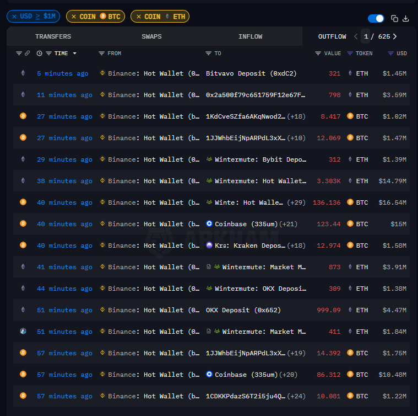Viewport: 418px width, 416px height.
Task: Click Kraken logo in $1.58M row
Action: point(209,245)
